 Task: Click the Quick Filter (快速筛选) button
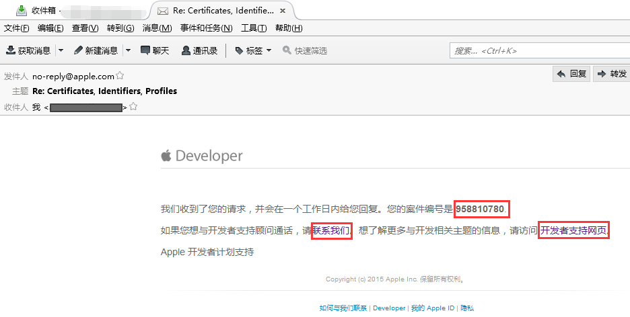(304, 50)
